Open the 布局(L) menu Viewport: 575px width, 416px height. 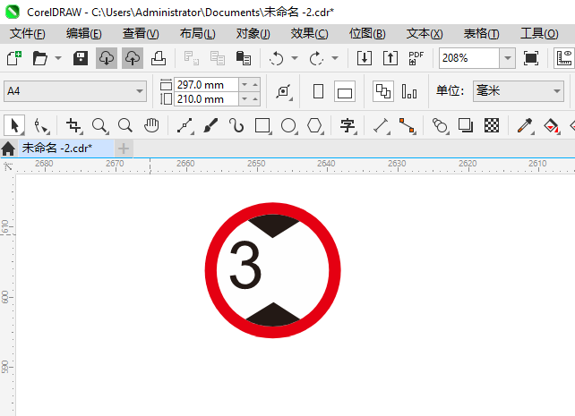coord(198,34)
